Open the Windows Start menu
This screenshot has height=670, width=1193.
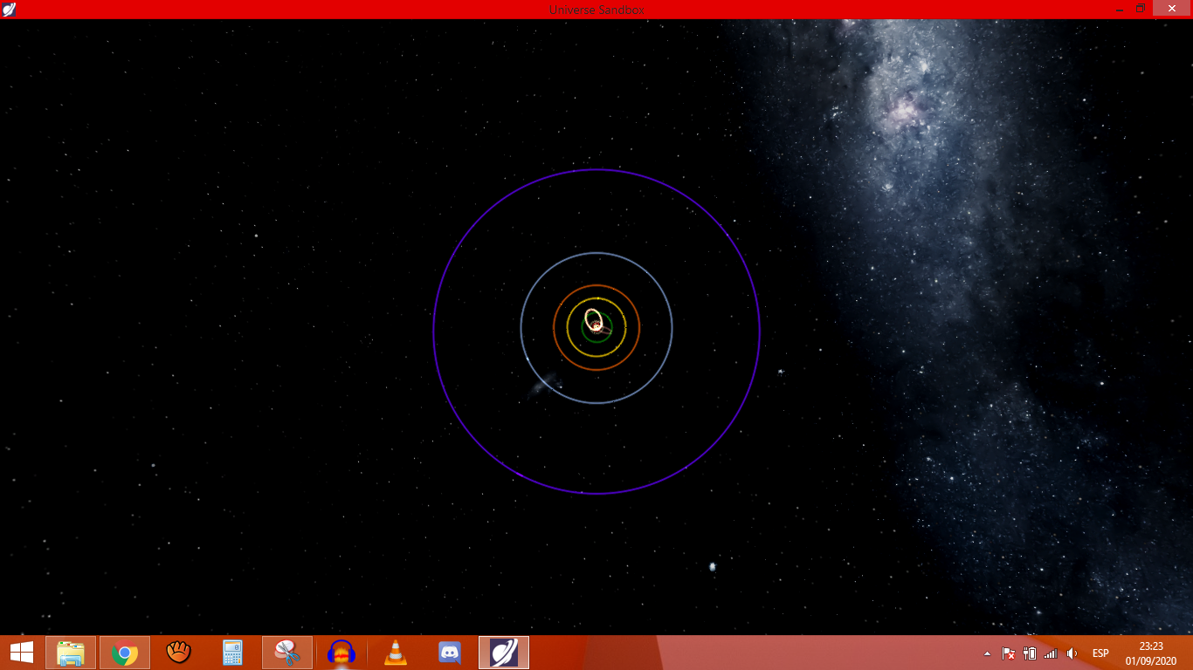pyautogui.click(x=22, y=653)
